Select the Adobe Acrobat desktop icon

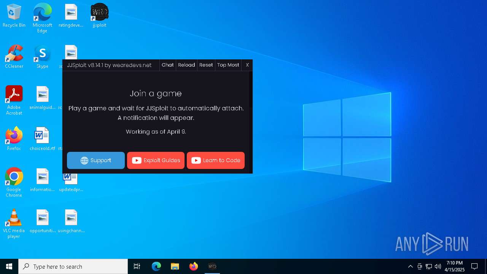coord(14,100)
